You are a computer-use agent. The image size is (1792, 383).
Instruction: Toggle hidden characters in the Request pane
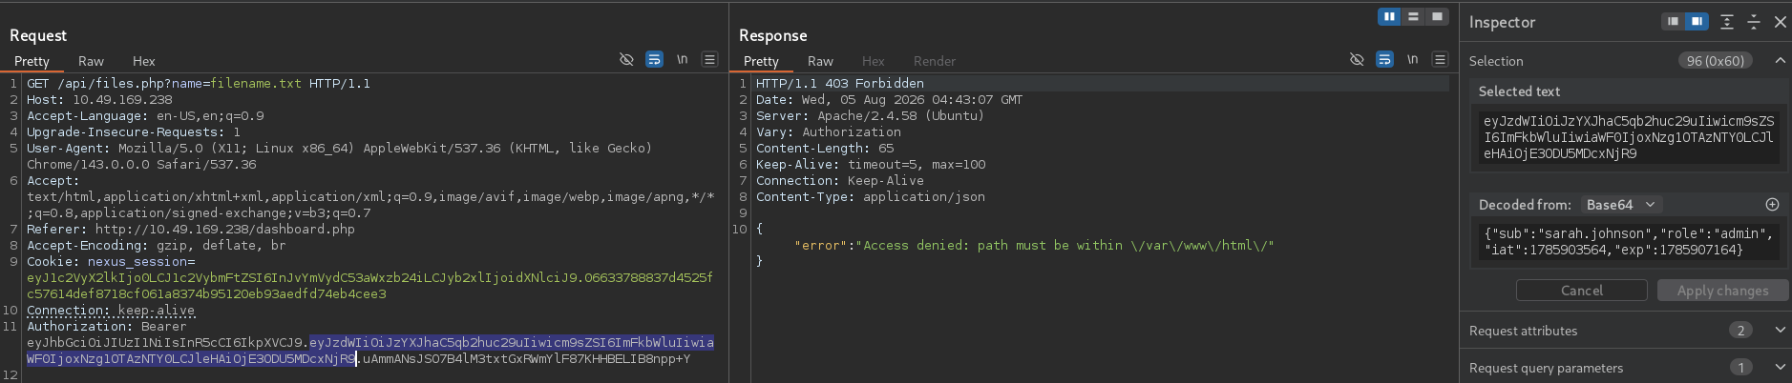(626, 59)
